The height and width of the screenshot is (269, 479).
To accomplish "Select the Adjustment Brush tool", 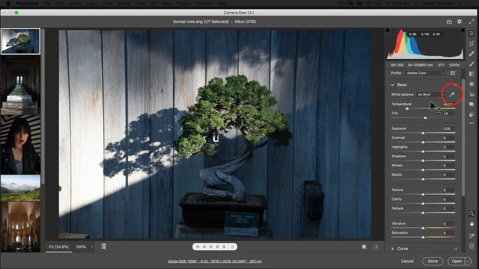I will point(472,64).
